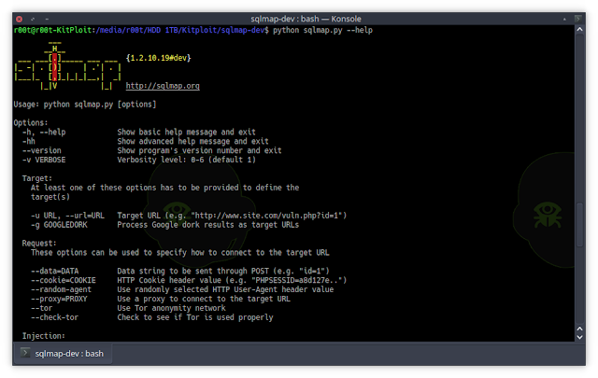Viewport: 598px width, 378px height.
Task: Click the scrollbar thumb in terminal
Action: click(579, 225)
